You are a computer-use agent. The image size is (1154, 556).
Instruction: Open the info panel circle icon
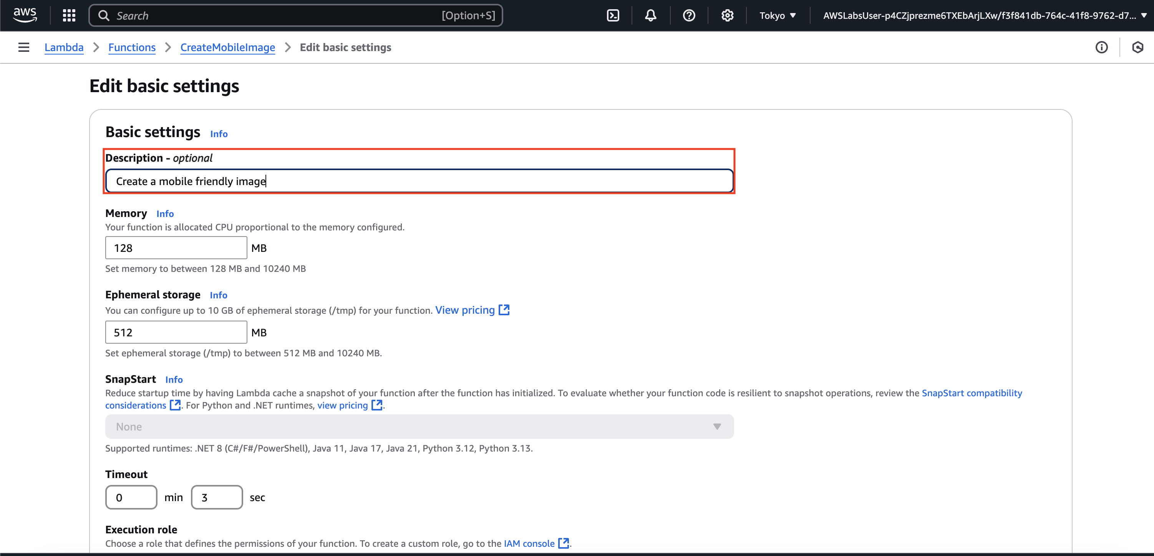click(1101, 48)
